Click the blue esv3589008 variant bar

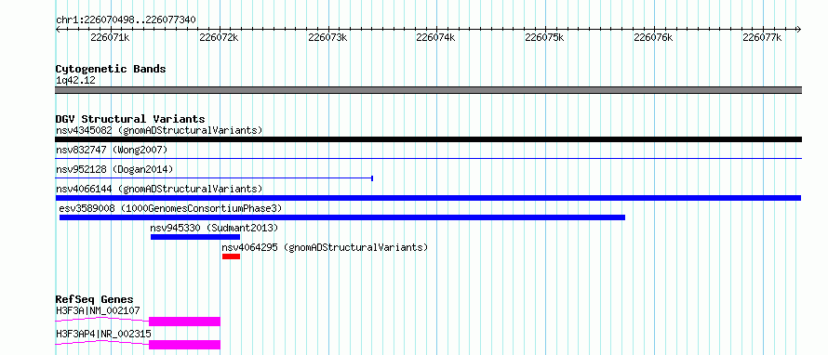tap(342, 217)
